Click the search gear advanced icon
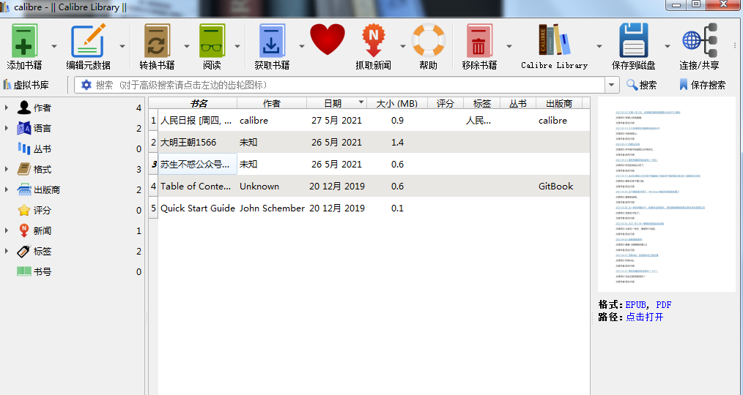The image size is (743, 395). point(86,85)
